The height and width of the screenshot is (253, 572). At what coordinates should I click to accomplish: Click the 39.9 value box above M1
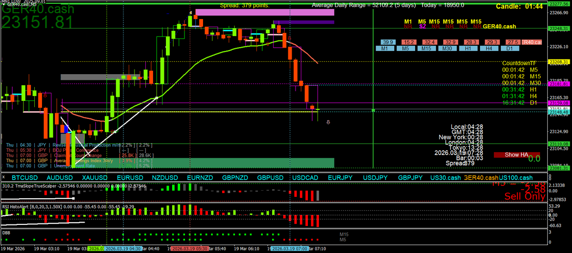click(x=388, y=42)
